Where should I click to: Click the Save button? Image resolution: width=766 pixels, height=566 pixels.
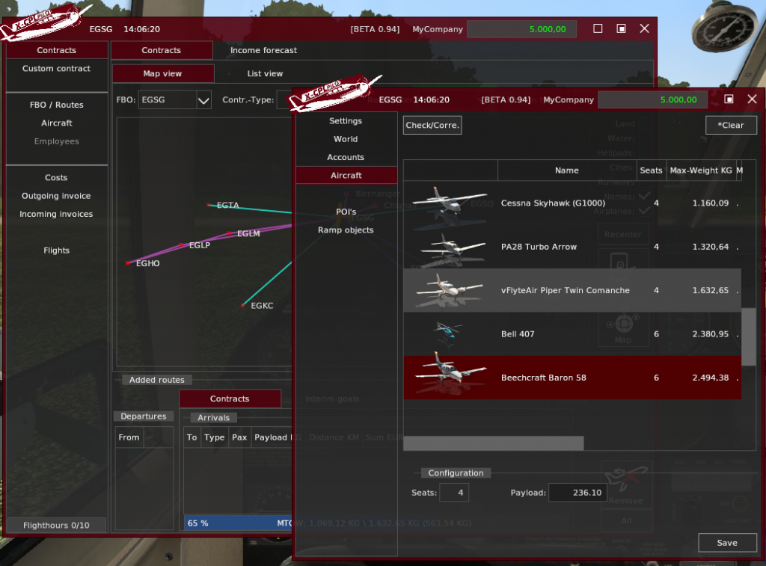tap(726, 542)
